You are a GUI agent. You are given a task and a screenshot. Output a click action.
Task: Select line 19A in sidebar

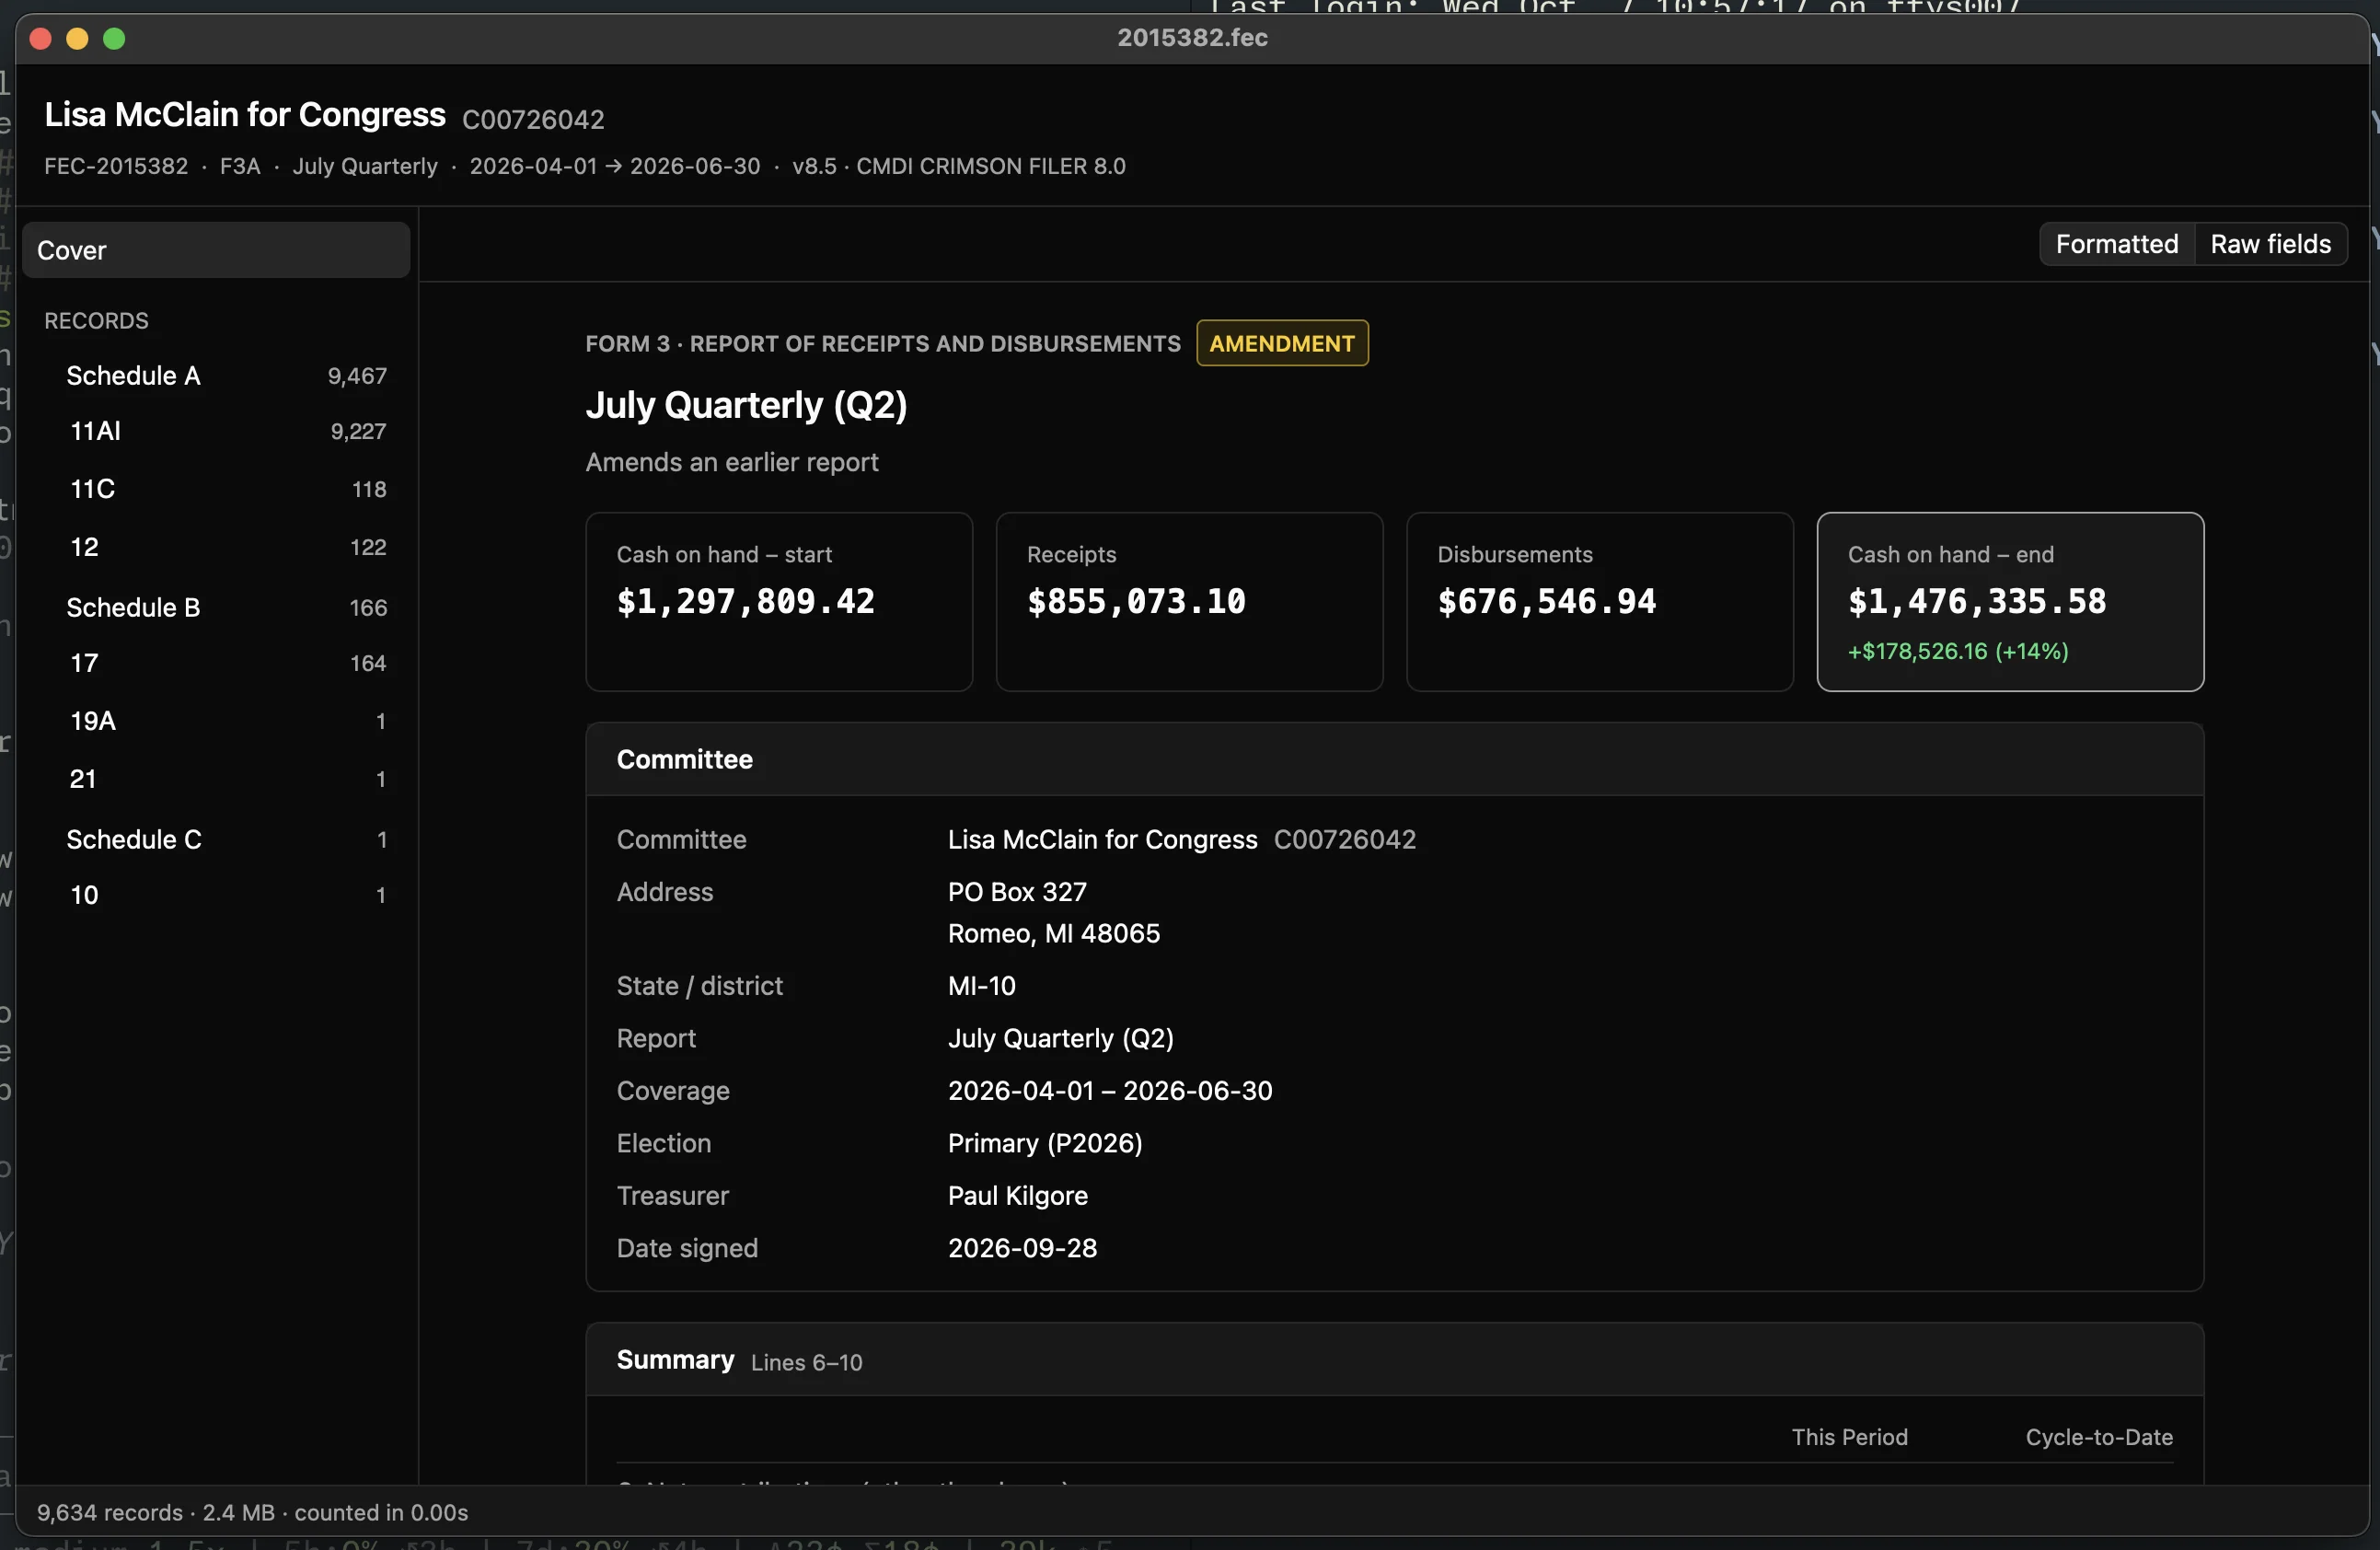215,721
